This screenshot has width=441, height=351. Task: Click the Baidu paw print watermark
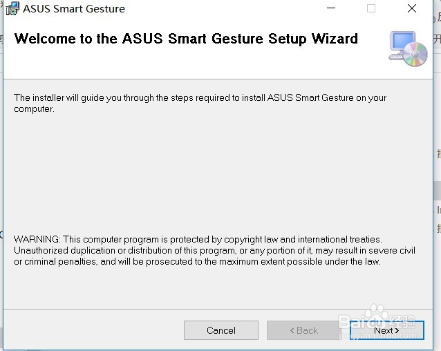(377, 312)
